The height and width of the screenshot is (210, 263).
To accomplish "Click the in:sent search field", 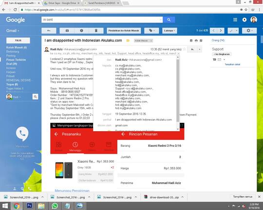I will coord(102,20).
